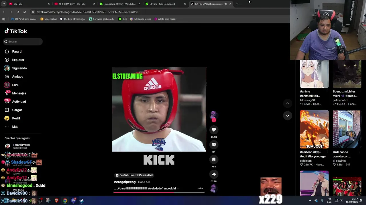Open Mensajes inbox
Screen dimensions: 366x205
pos(19,93)
